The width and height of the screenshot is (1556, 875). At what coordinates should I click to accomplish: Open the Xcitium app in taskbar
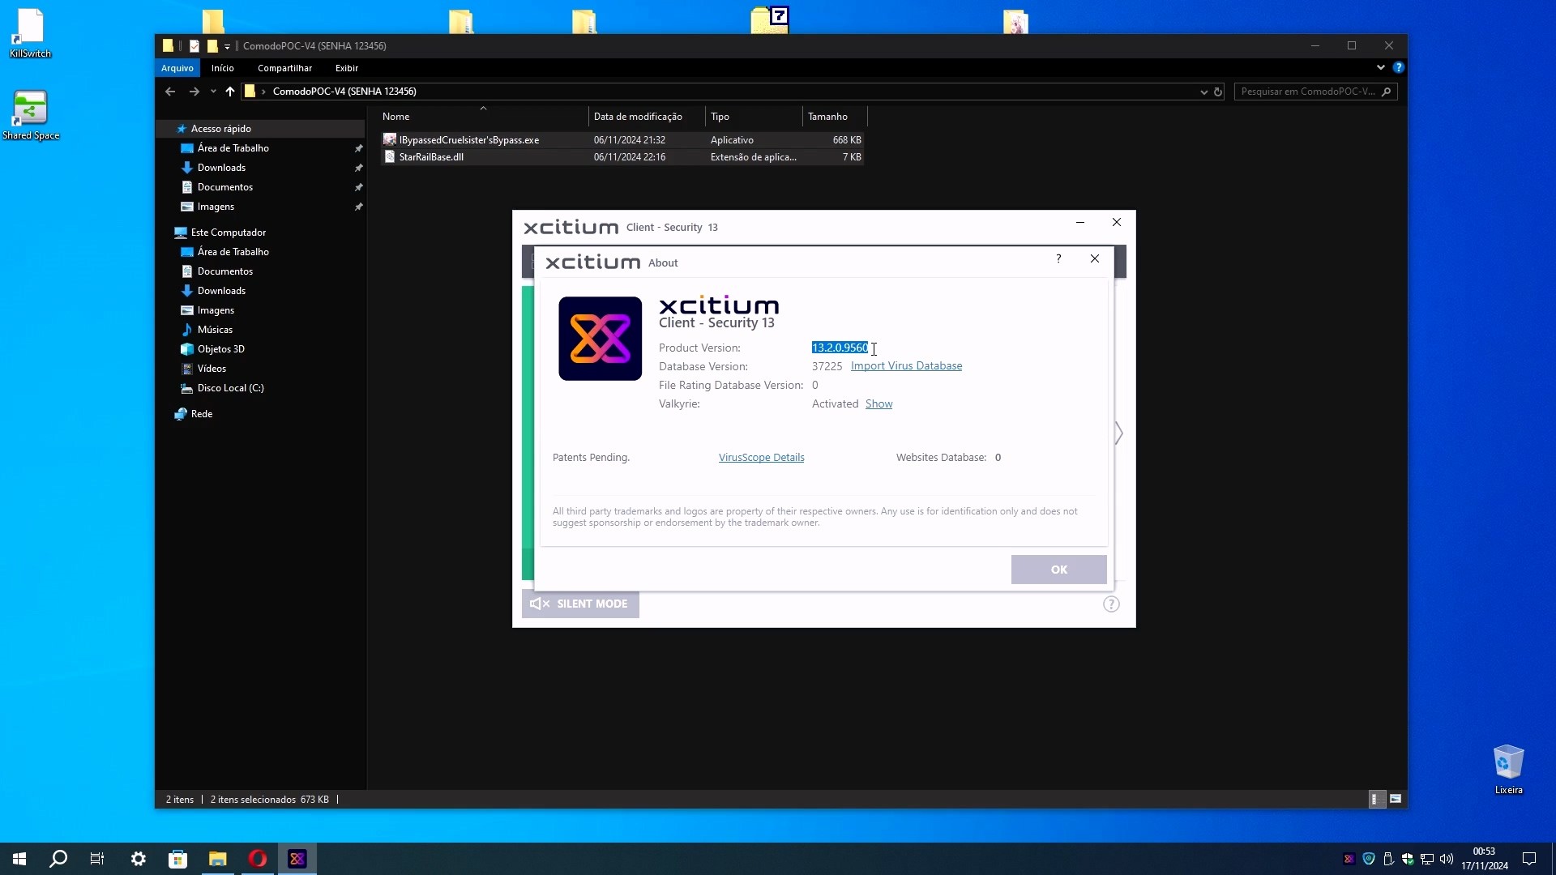pos(297,859)
